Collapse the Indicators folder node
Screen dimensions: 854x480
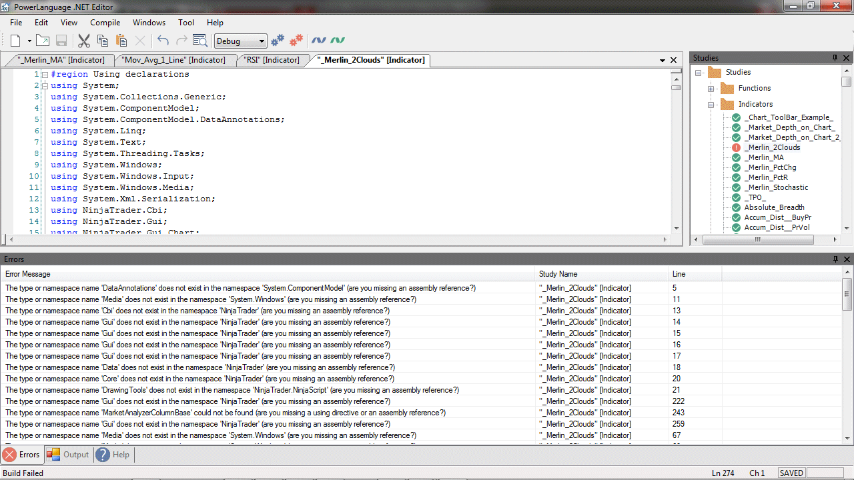point(711,105)
